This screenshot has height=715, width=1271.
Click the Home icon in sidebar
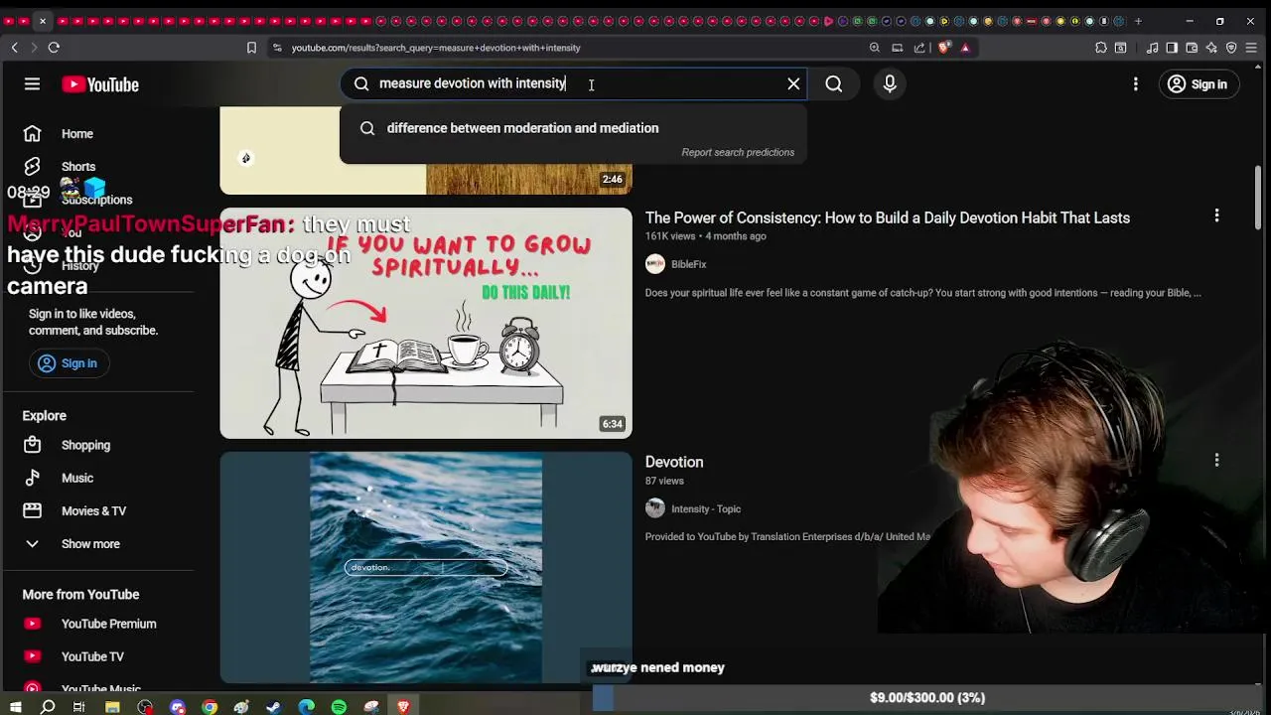[32, 134]
